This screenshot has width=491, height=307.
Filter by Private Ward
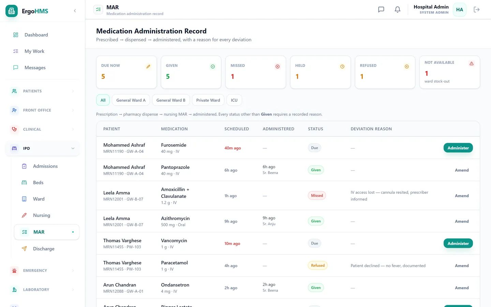click(x=208, y=100)
